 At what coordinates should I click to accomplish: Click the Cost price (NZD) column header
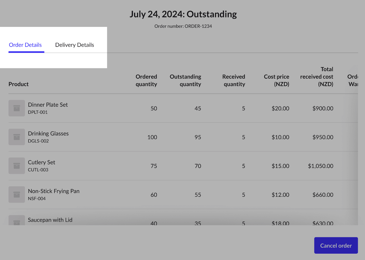(x=276, y=80)
